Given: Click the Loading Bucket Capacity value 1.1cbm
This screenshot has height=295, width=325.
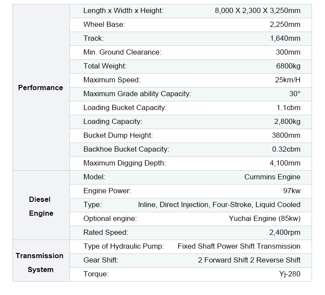Looking at the screenshot, I should tap(289, 108).
